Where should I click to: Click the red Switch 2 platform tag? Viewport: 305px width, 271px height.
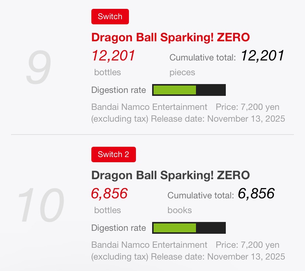click(113, 154)
